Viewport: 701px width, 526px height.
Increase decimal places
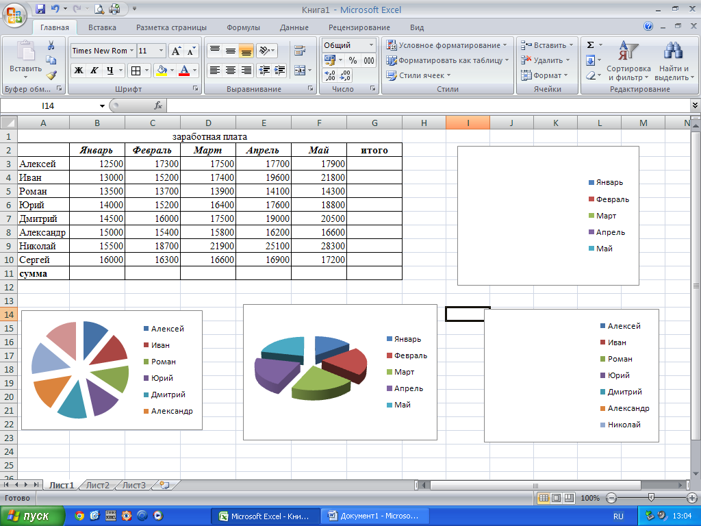[329, 75]
